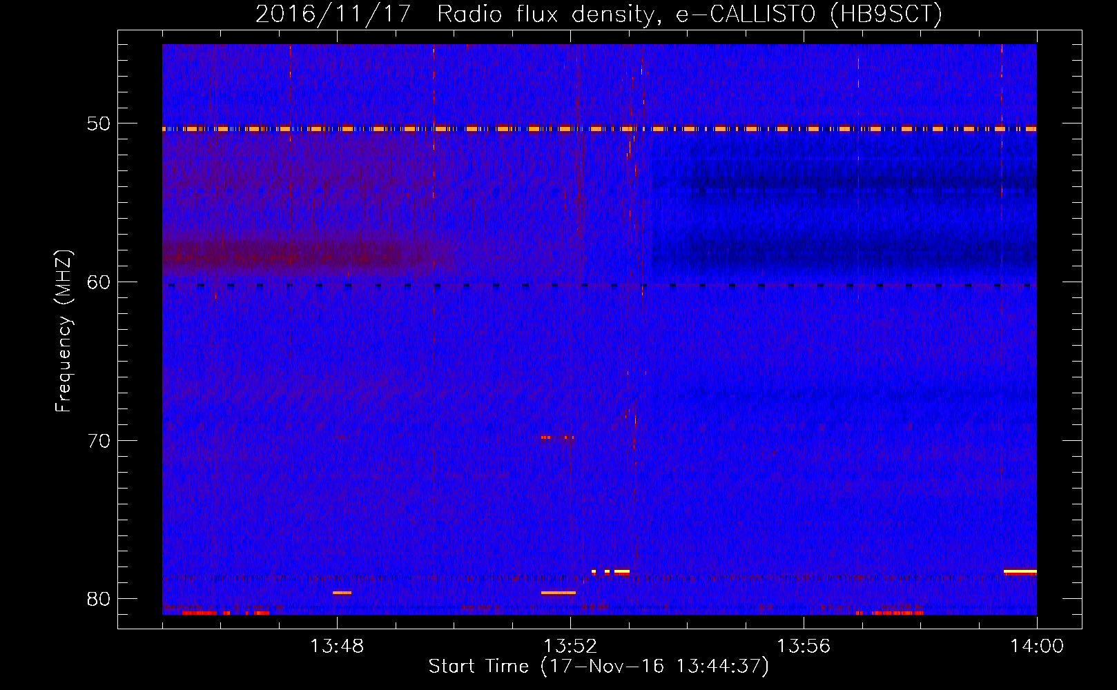Click the plot title '2016/11/17 Radio flux density, e-CALLISTO (HB9SCT)'
Screen dimensions: 1117x690
click(599, 14)
